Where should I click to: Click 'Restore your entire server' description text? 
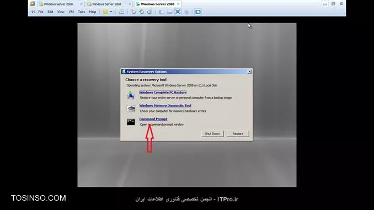pyautogui.click(x=186, y=98)
